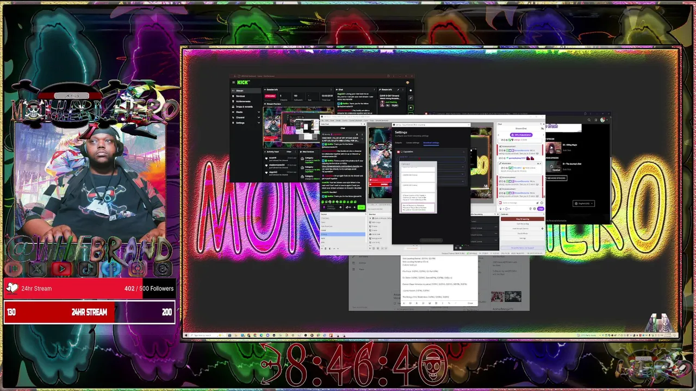Open Session Info panel three-dot menu
Image resolution: width=696 pixels, height=391 pixels.
pyautogui.click(x=331, y=90)
